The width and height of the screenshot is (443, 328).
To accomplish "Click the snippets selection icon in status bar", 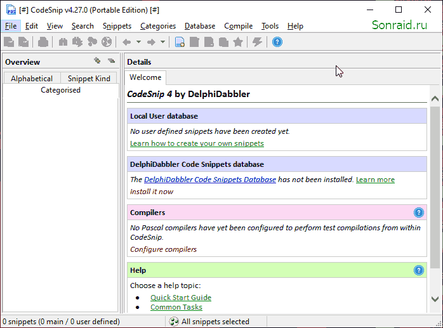I will (x=174, y=322).
